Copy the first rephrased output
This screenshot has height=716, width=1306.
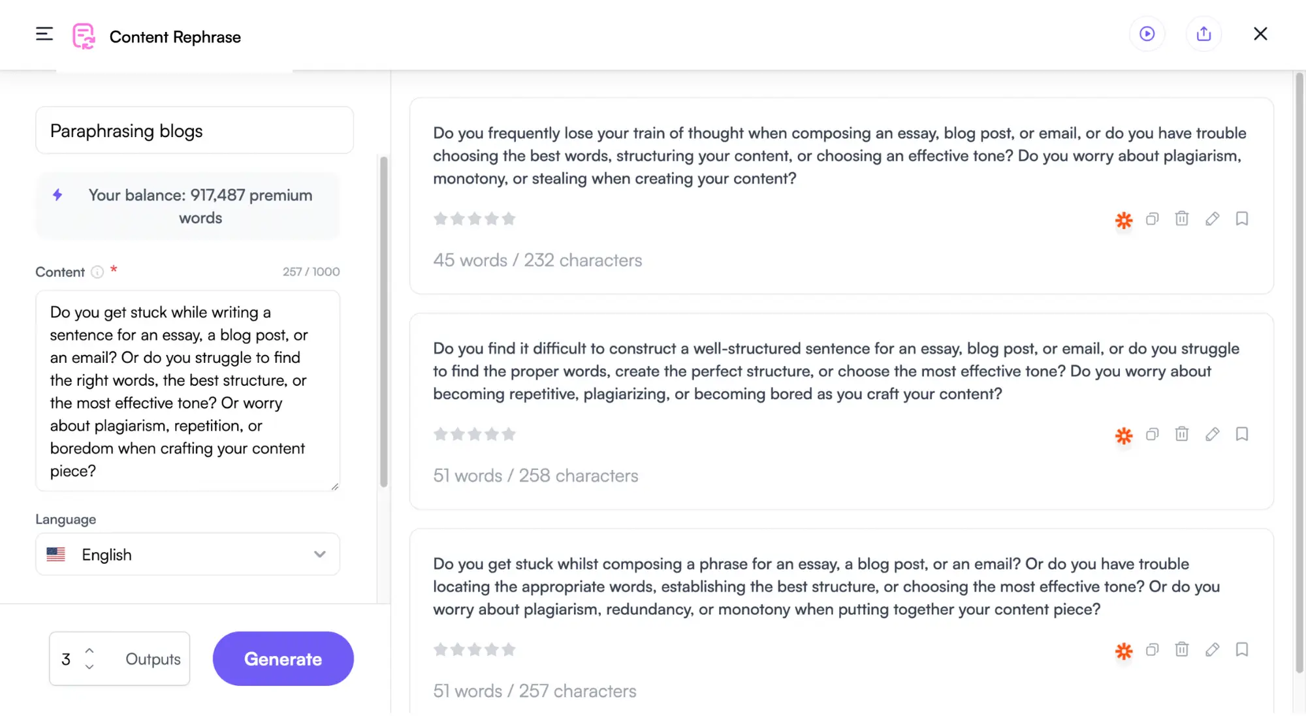coord(1152,219)
